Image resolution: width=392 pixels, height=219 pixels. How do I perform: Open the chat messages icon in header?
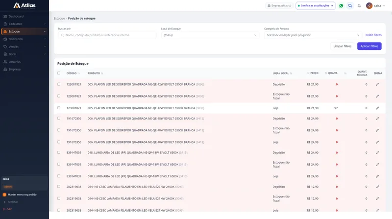coord(350,6)
